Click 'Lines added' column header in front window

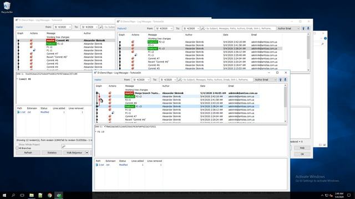(138, 161)
